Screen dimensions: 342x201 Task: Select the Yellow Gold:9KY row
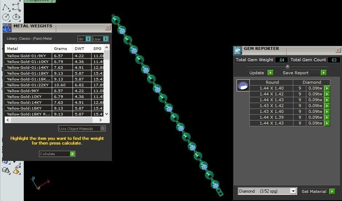point(54,91)
